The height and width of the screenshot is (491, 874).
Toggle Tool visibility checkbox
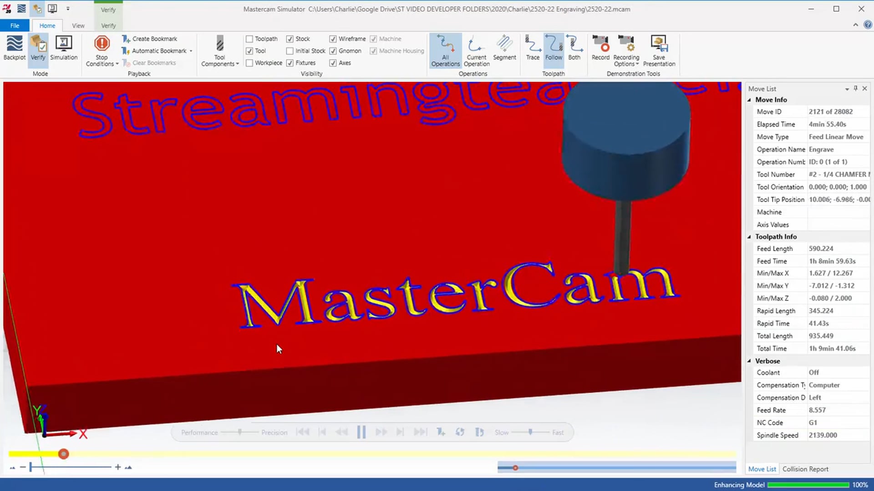(x=249, y=51)
